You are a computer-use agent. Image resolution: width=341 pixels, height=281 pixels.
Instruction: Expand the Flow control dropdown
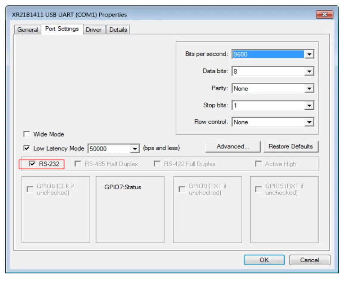(309, 122)
